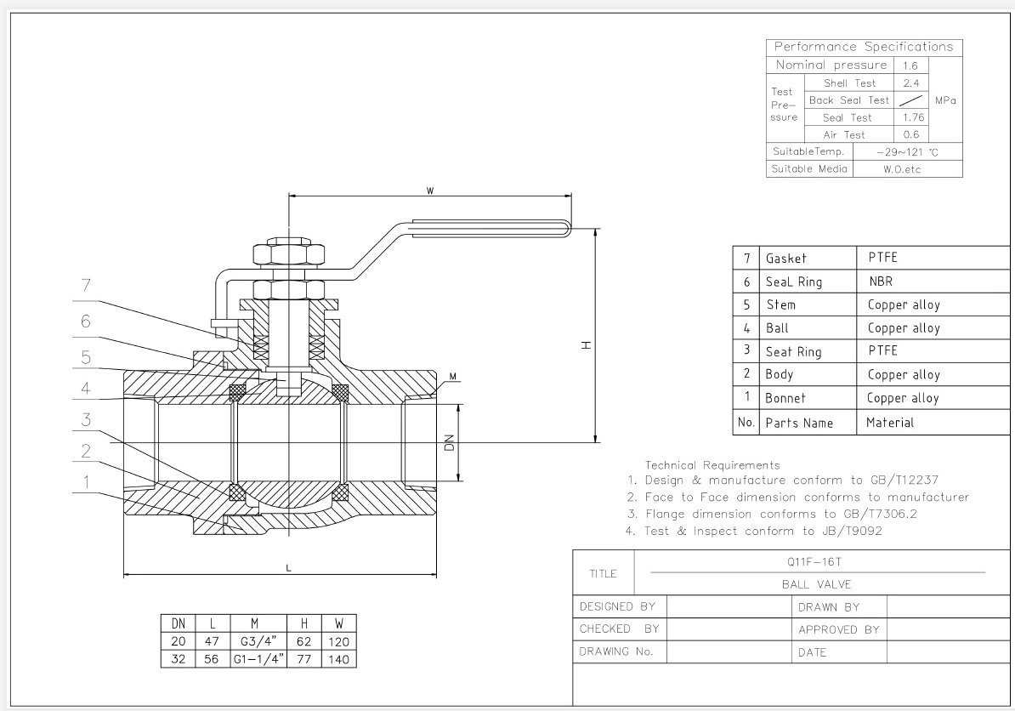The height and width of the screenshot is (711, 1015).
Task: Click the "SuitableTemp." label
Action: pos(808,151)
